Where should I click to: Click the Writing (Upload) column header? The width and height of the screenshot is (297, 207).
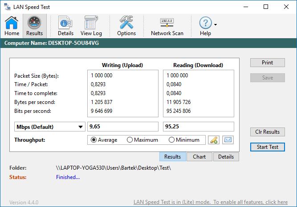tap(122, 65)
